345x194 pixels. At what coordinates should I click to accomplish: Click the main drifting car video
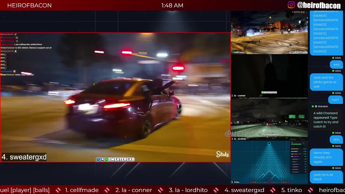click(x=115, y=97)
